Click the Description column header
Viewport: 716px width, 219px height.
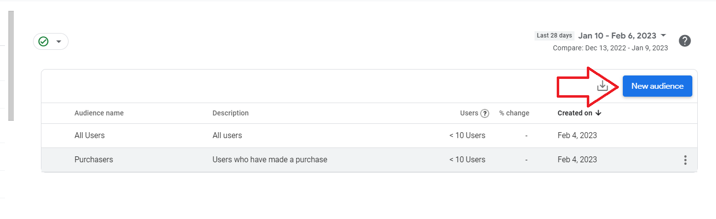pyautogui.click(x=230, y=113)
